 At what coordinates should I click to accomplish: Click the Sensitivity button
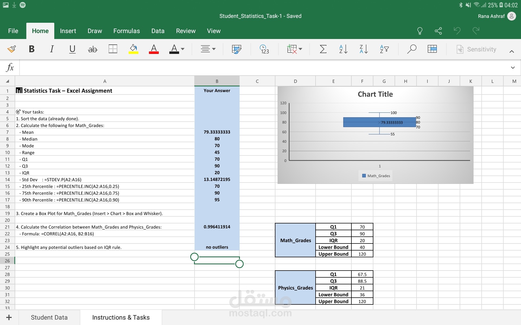click(476, 49)
